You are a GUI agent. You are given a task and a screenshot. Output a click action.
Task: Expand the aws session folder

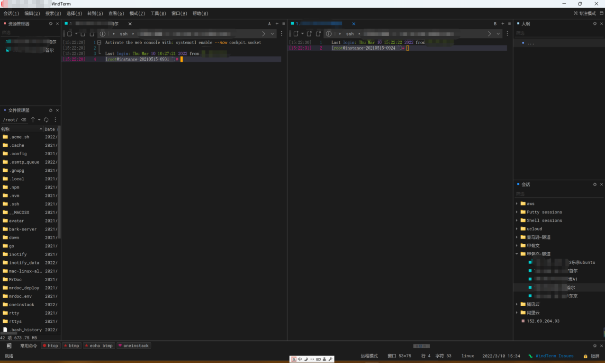[x=517, y=204]
